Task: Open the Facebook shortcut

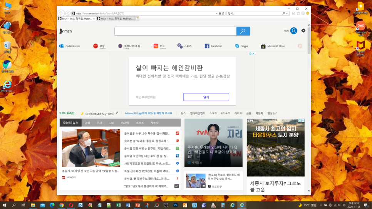Action: pos(213,46)
